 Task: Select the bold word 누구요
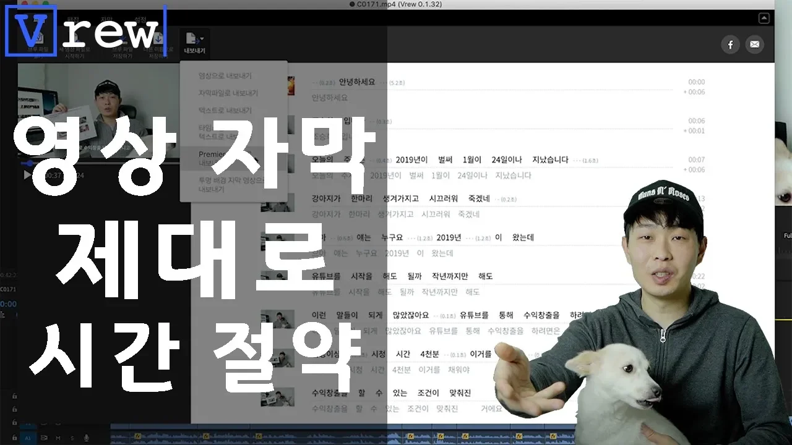392,237
